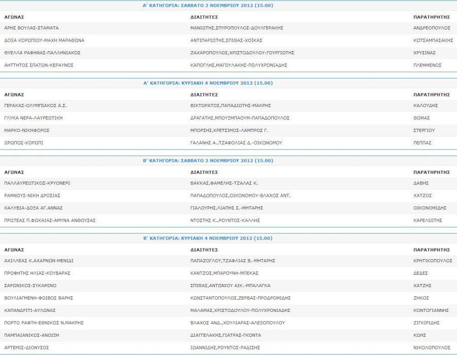The image size is (457, 355).
Task: Click referees 'ΜΑΛΑΜΑΣ,ΧΡΙΣΤΟΔΟΥΛΟΥ-ΠΟΛΥΧΡΟΝΙΑΔΗΣ'
Action: (240, 311)
